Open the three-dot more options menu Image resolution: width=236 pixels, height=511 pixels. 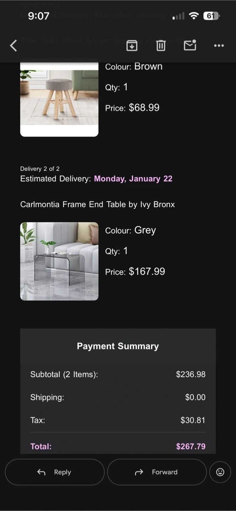[219, 45]
